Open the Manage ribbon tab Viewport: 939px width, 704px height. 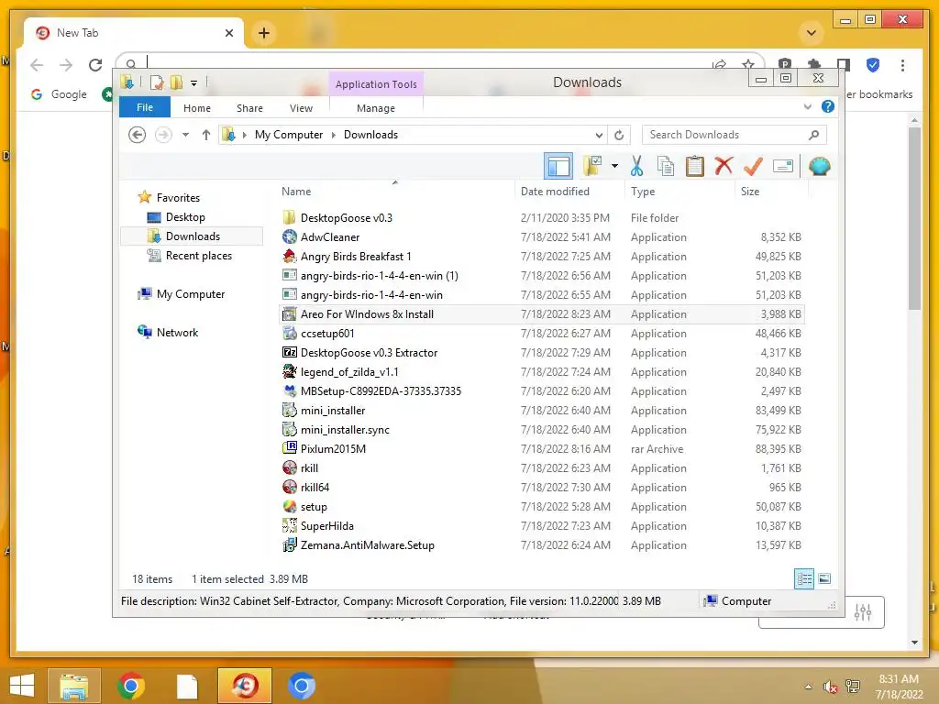(x=375, y=108)
